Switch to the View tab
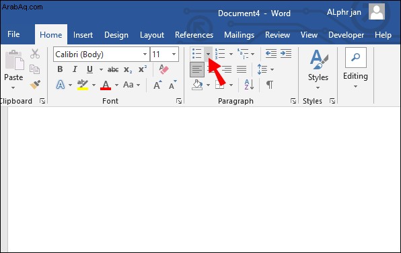 pos(309,35)
